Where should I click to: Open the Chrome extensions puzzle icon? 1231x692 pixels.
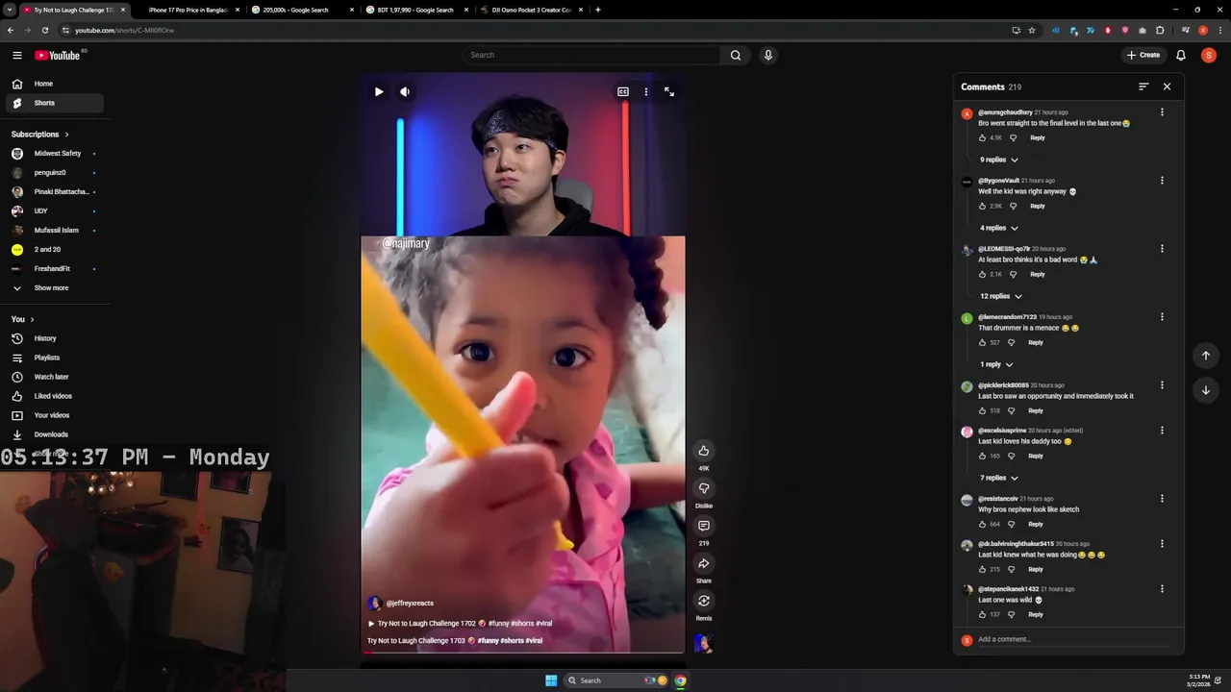pyautogui.click(x=1160, y=30)
